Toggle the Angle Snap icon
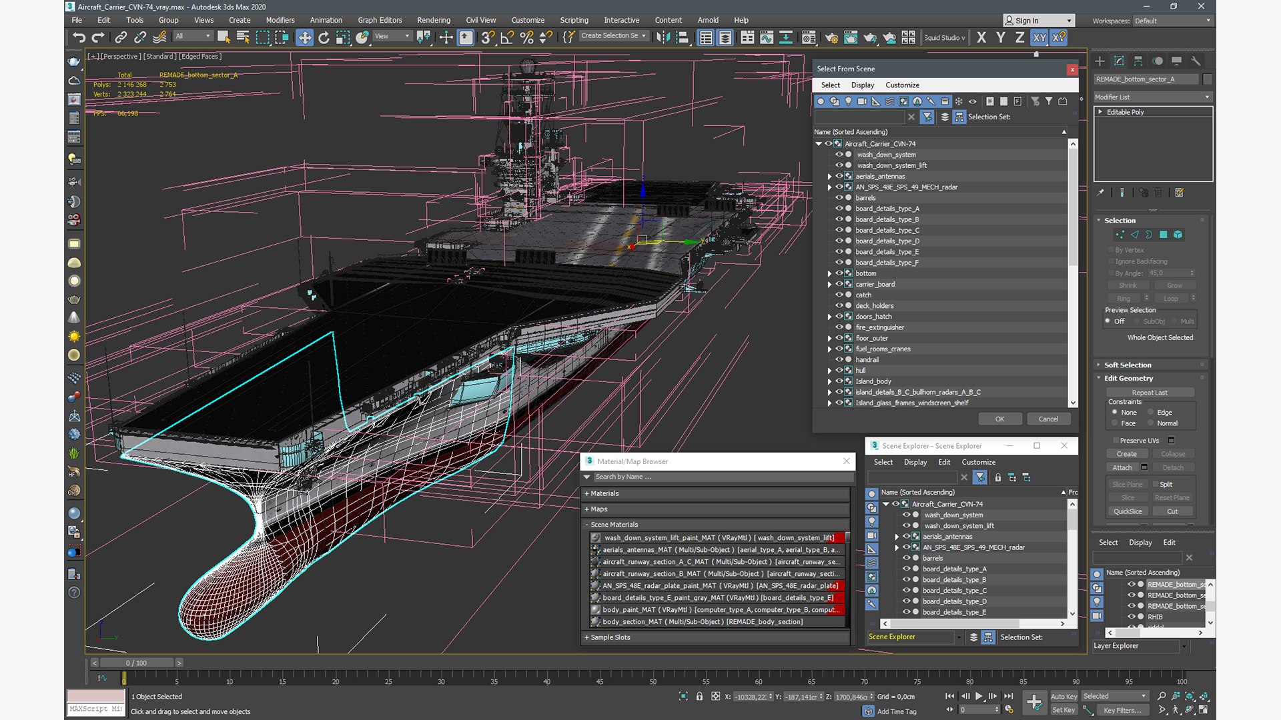Viewport: 1281px width, 720px height. (507, 37)
